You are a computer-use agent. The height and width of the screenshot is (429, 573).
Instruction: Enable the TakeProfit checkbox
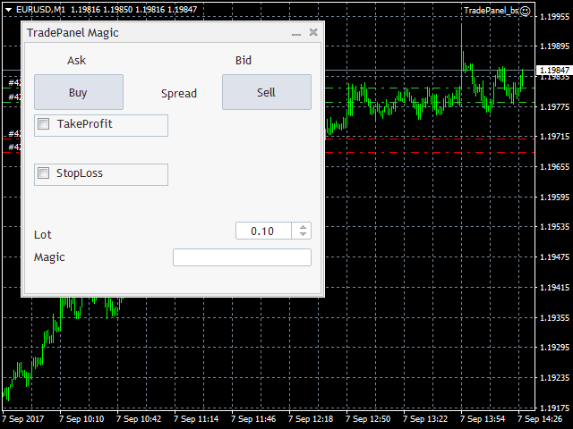(x=44, y=124)
